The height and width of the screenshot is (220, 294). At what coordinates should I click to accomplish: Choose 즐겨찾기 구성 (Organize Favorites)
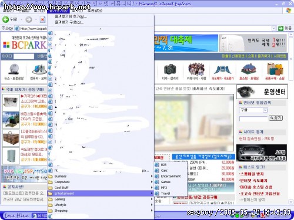pos(69,22)
